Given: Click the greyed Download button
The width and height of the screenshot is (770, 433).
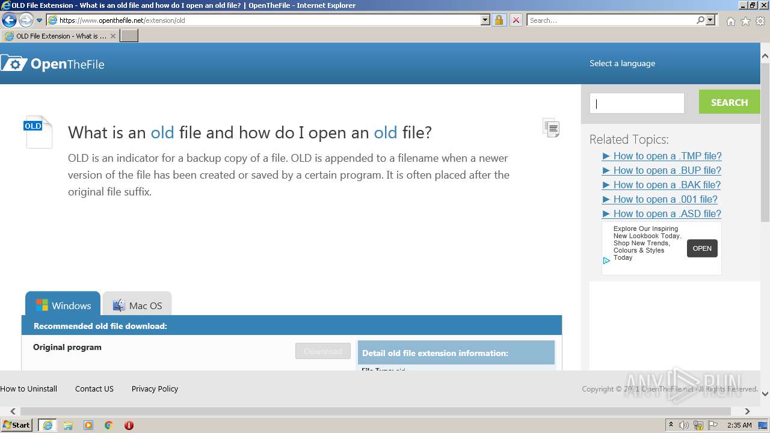Looking at the screenshot, I should [x=323, y=351].
